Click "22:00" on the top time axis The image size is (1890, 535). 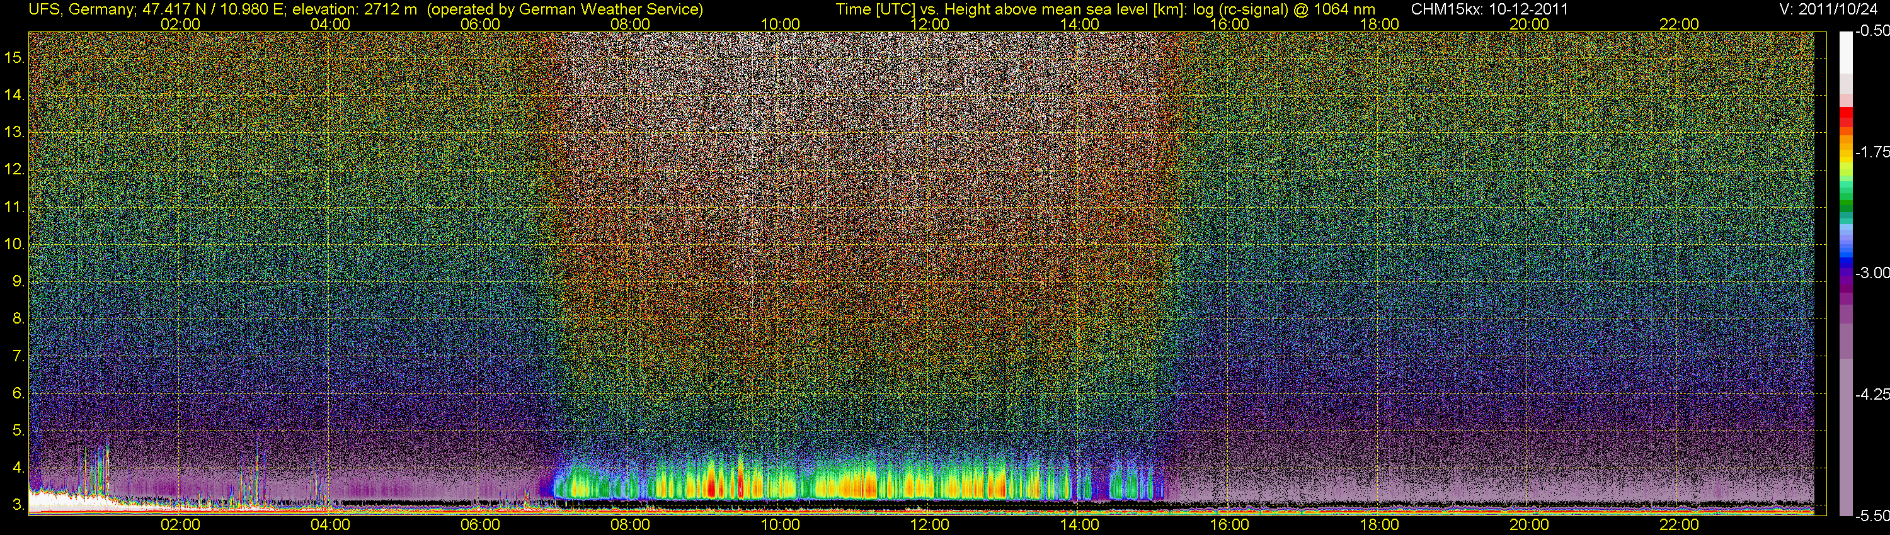pos(1680,24)
